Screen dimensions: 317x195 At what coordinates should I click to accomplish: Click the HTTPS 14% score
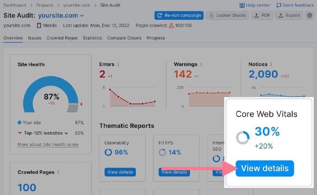tap(175, 152)
